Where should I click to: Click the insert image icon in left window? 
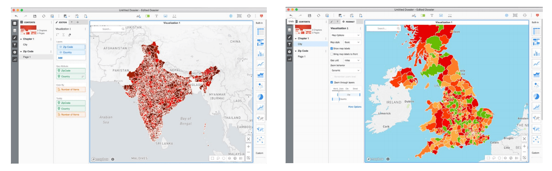click(166, 16)
